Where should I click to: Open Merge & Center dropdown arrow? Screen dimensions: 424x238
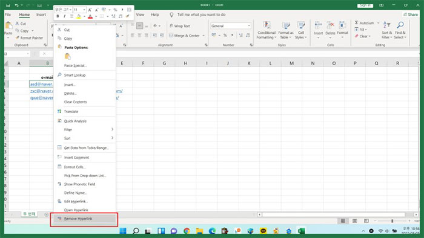204,36
